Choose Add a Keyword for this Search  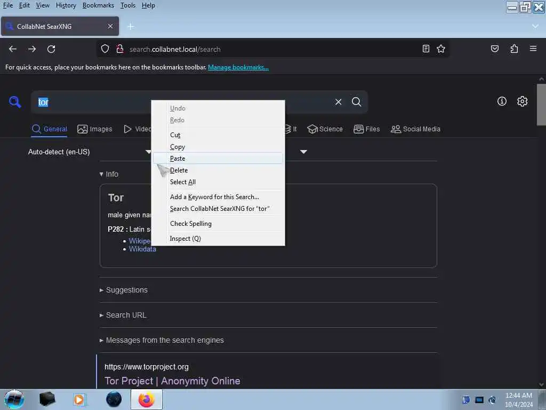point(218,197)
